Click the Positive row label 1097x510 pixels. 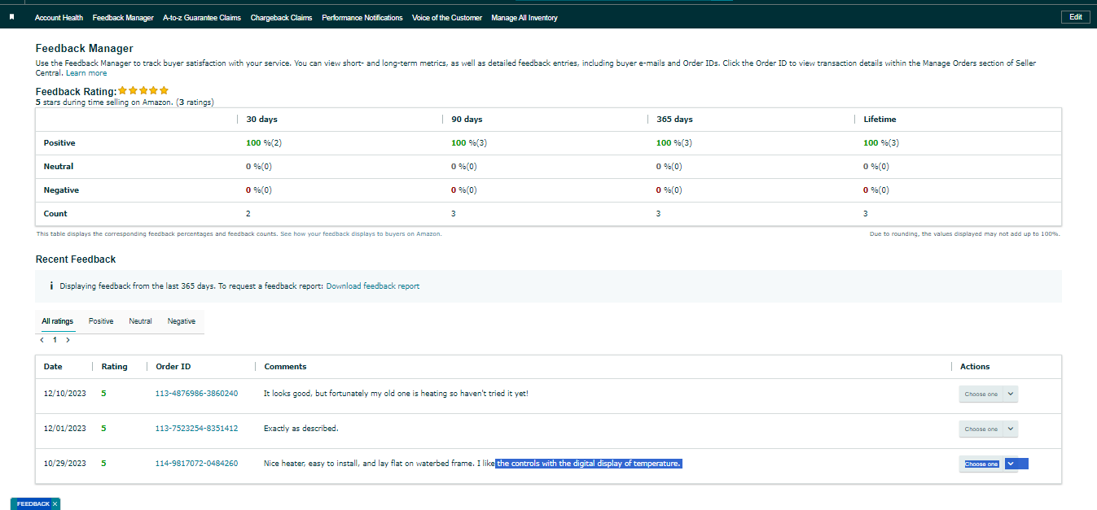(x=59, y=143)
